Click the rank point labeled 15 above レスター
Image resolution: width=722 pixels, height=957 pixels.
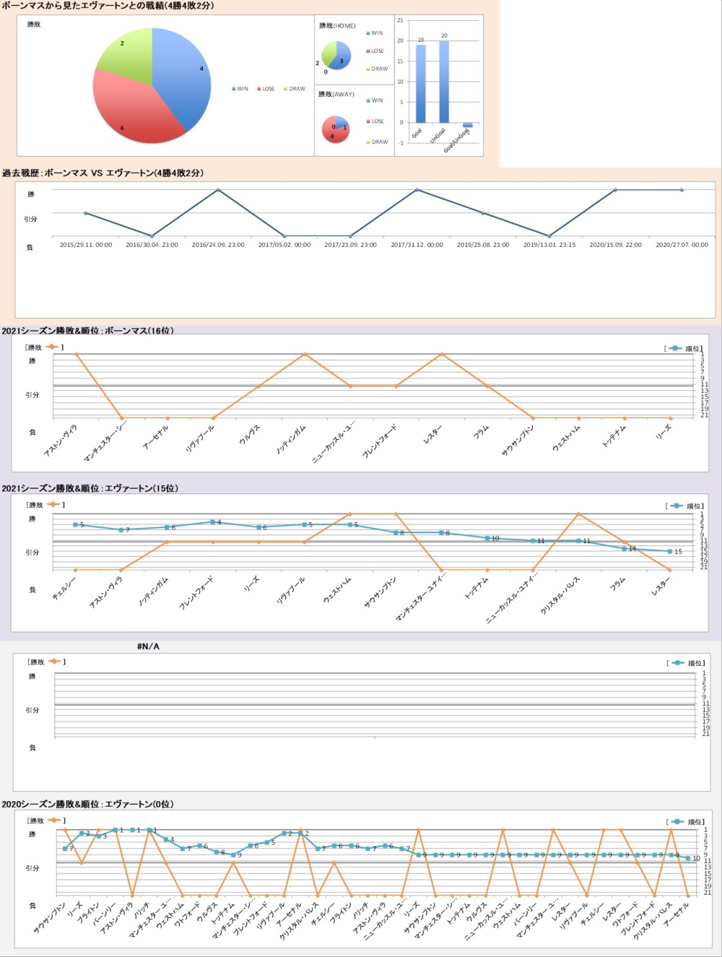point(670,551)
